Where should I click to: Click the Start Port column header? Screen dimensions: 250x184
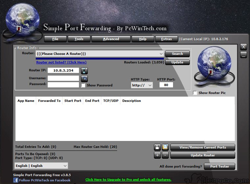[x=73, y=101]
